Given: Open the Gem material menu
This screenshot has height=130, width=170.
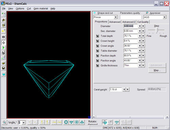Looking at the screenshot, I should click(41, 8).
